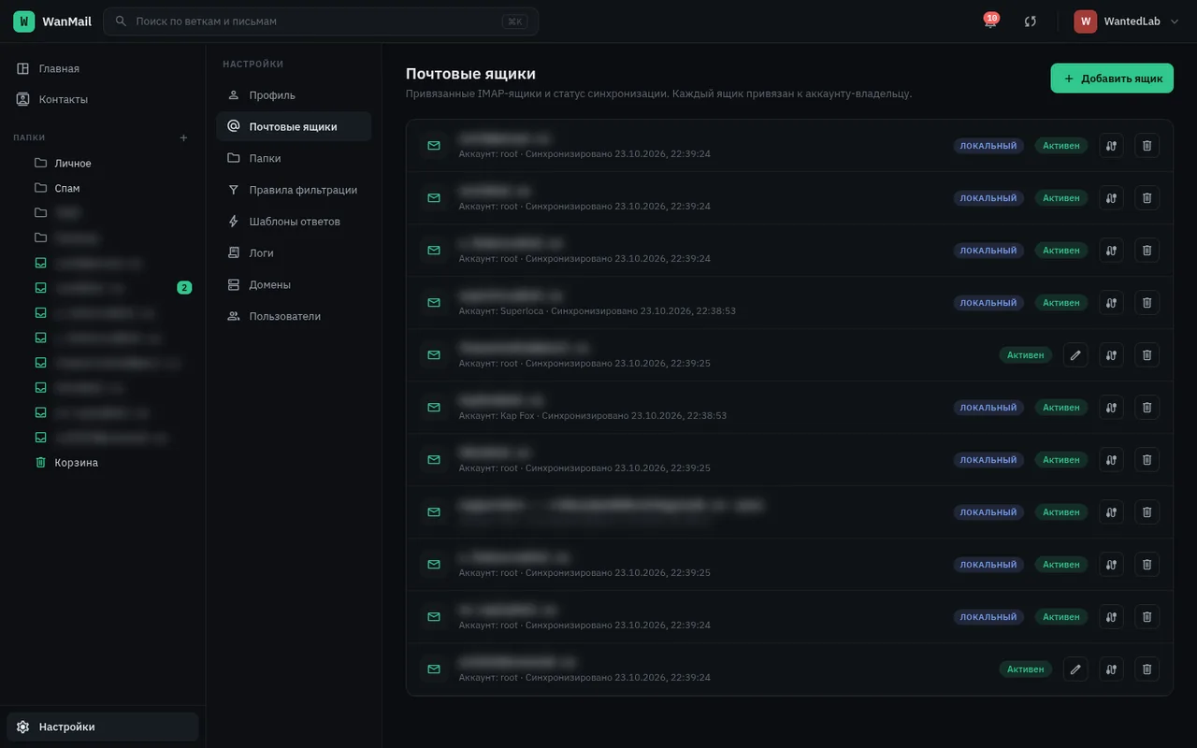Open Контакты in the sidebar
1197x748 pixels.
click(x=103, y=99)
